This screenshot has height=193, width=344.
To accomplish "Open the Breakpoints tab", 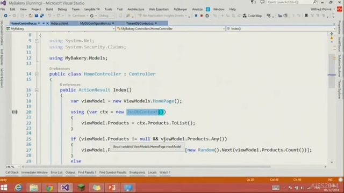I will click(137, 173).
